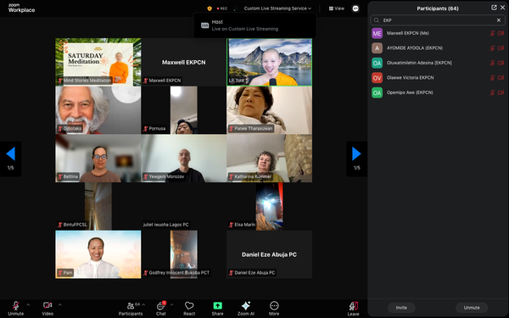
Task: Open the Chat panel
Action: pyautogui.click(x=161, y=309)
